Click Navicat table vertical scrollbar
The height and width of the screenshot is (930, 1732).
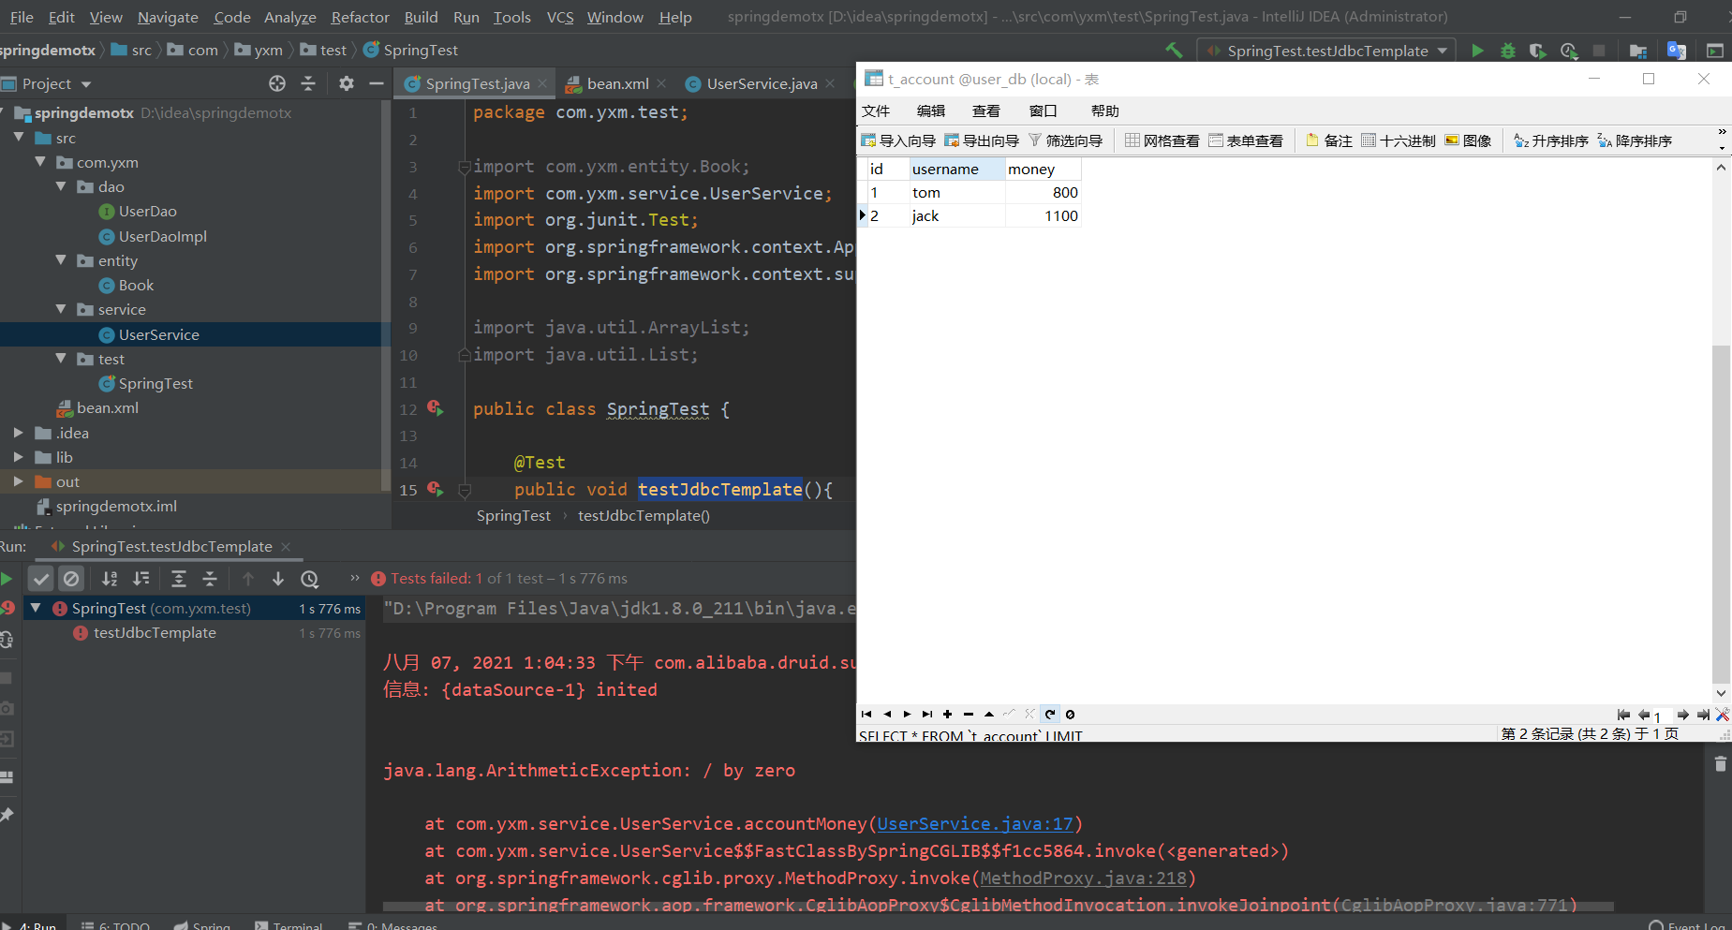click(x=1721, y=514)
